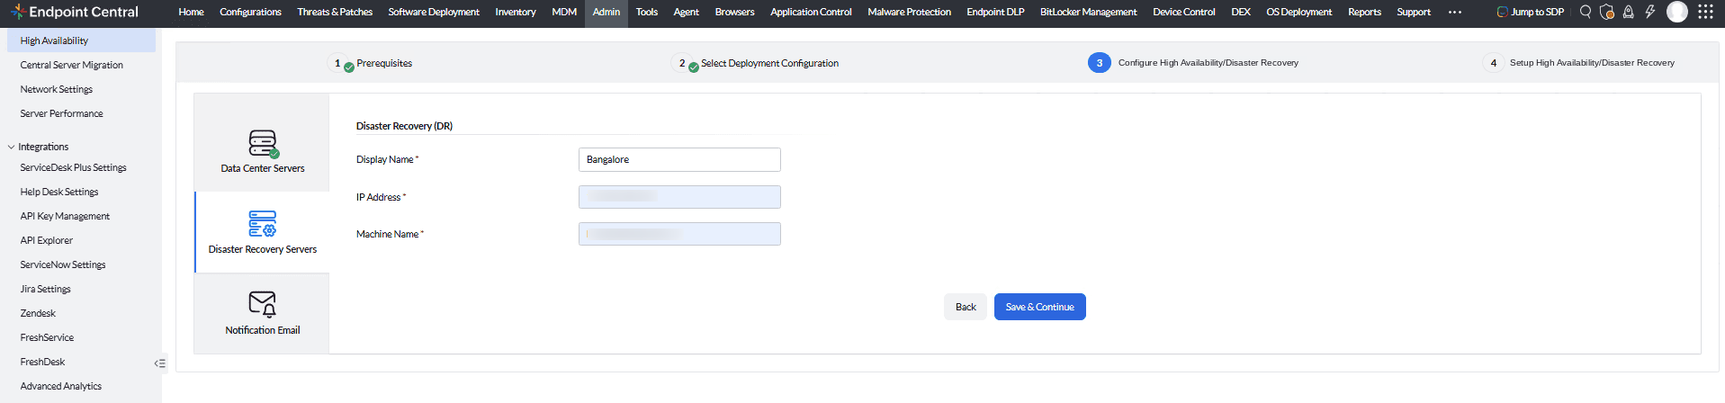The image size is (1725, 403).
Task: Open the Threats & Patches menu
Action: coord(335,12)
